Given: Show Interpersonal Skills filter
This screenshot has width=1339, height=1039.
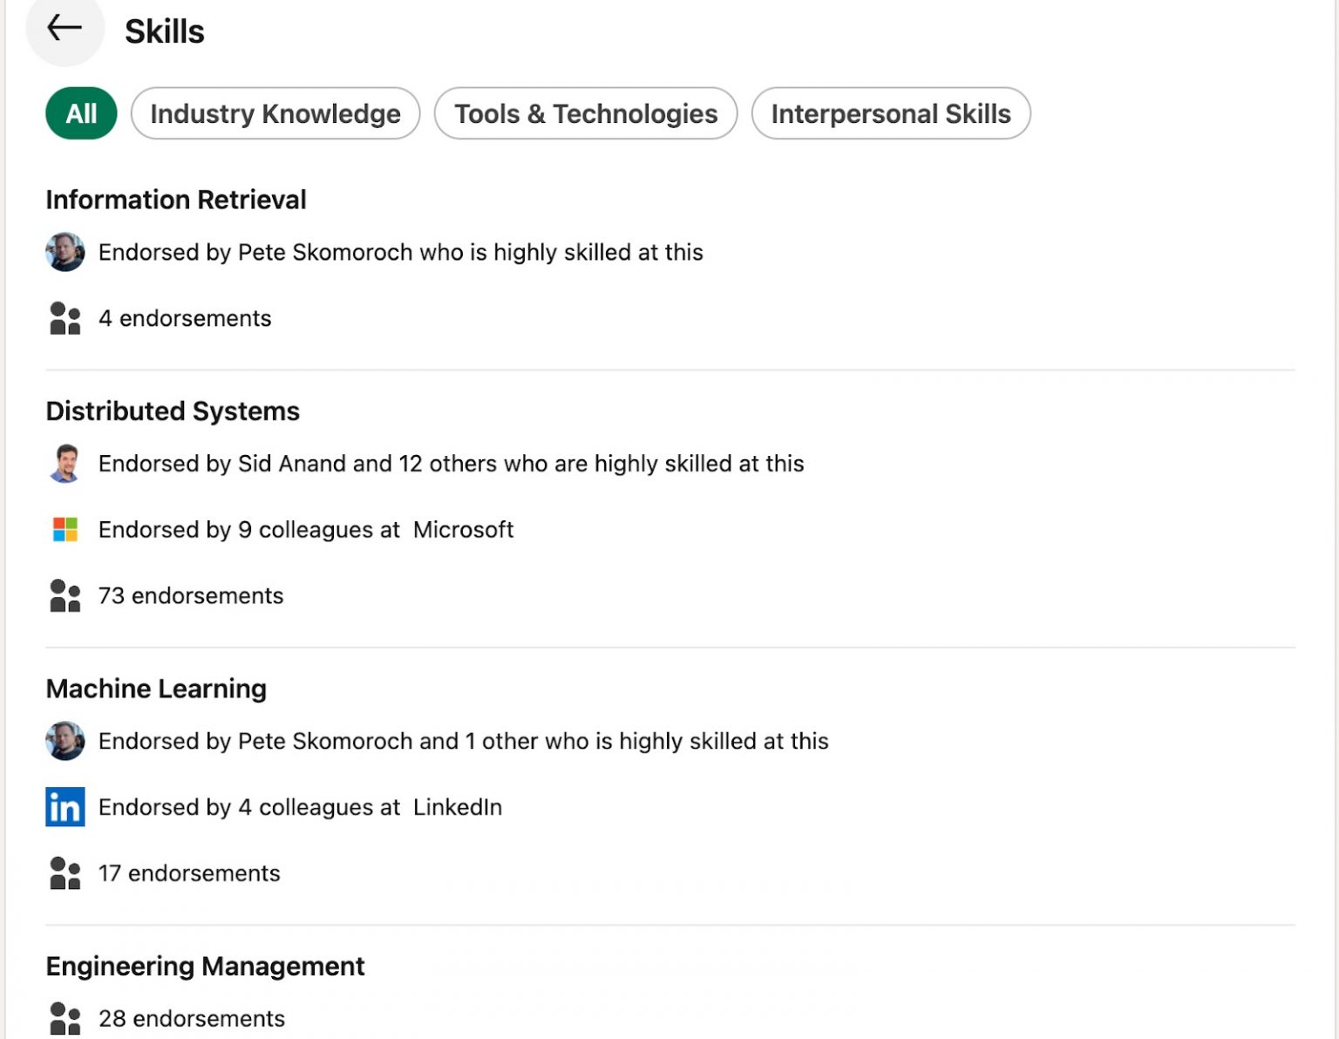Looking at the screenshot, I should click(891, 113).
